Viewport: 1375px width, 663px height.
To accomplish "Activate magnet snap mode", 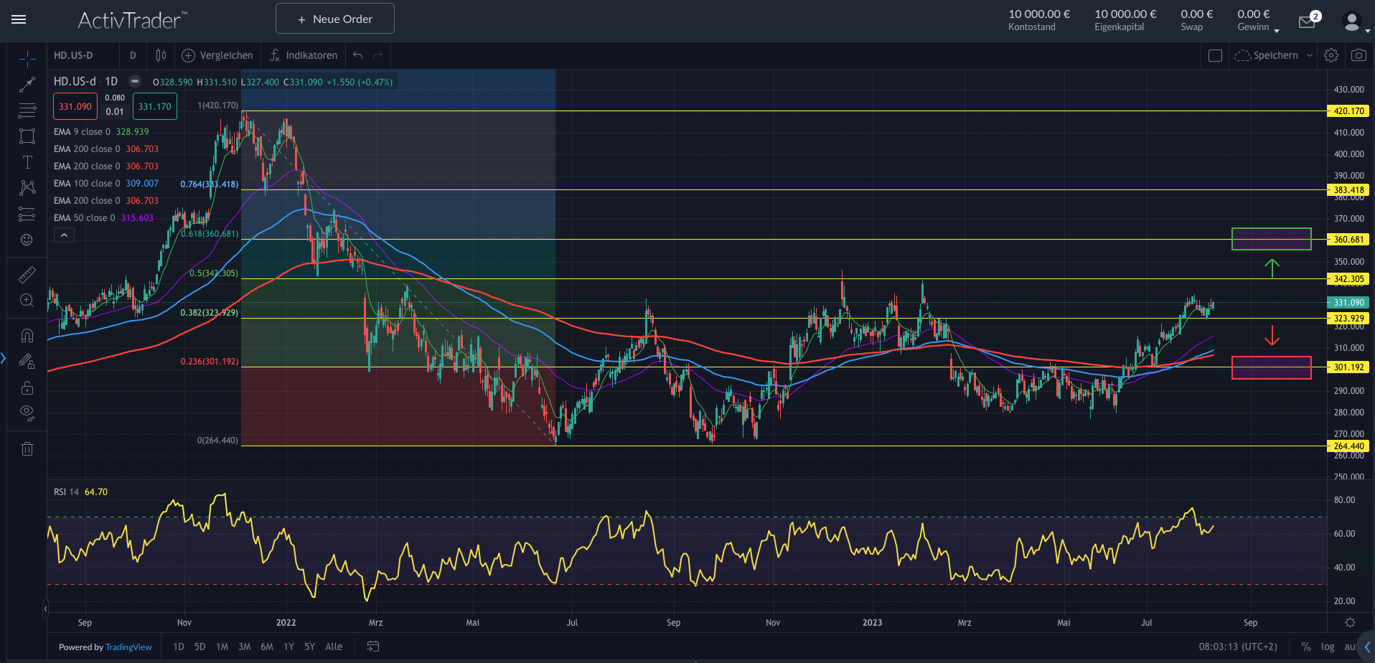I will pyautogui.click(x=27, y=335).
